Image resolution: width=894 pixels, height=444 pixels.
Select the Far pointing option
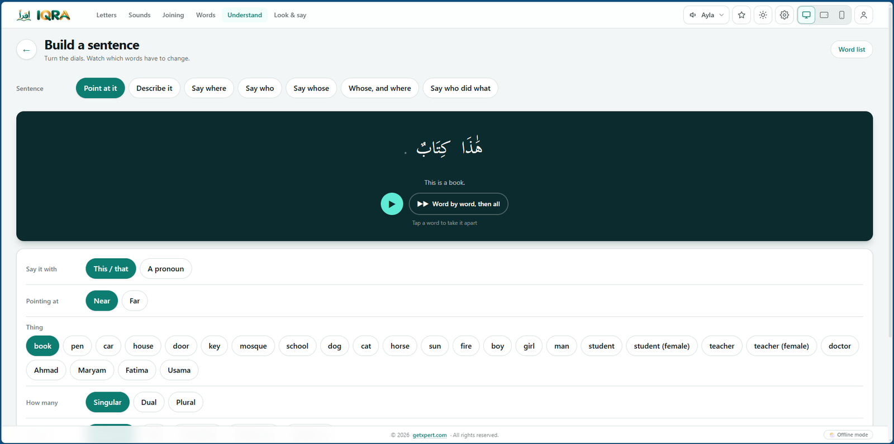click(135, 301)
